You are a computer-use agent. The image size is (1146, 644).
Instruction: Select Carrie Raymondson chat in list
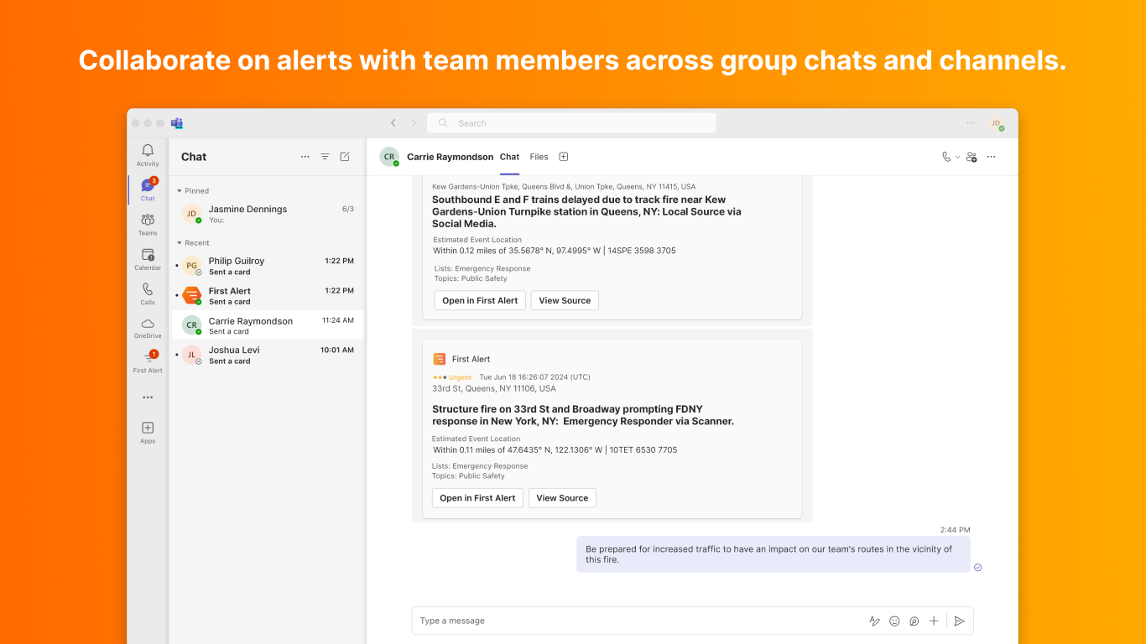(268, 325)
